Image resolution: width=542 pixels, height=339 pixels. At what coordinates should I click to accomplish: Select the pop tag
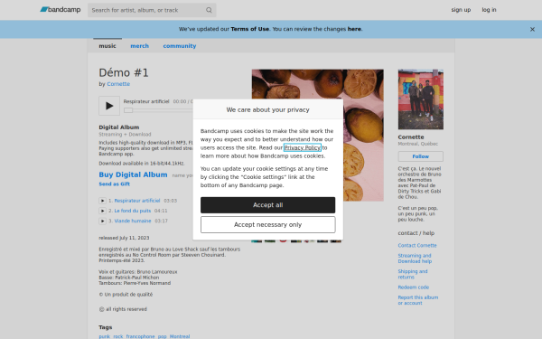tap(162, 336)
